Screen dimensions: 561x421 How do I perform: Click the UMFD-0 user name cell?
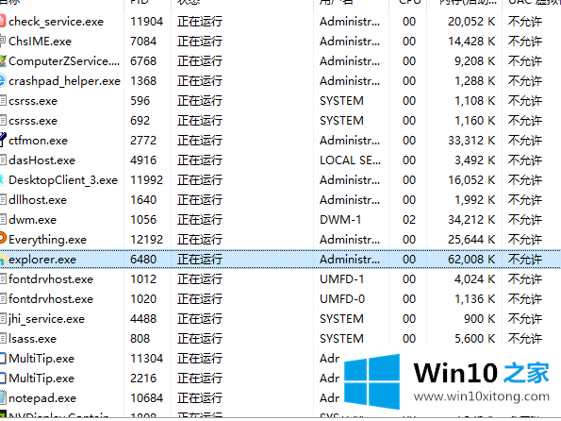[342, 299]
